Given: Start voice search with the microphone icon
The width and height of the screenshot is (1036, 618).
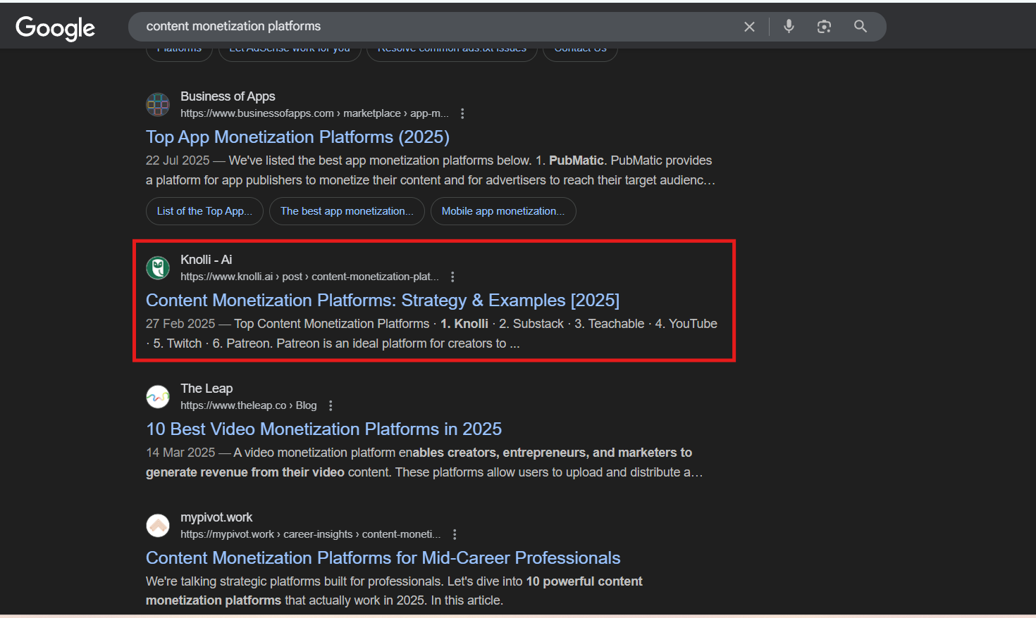Looking at the screenshot, I should tap(789, 26).
